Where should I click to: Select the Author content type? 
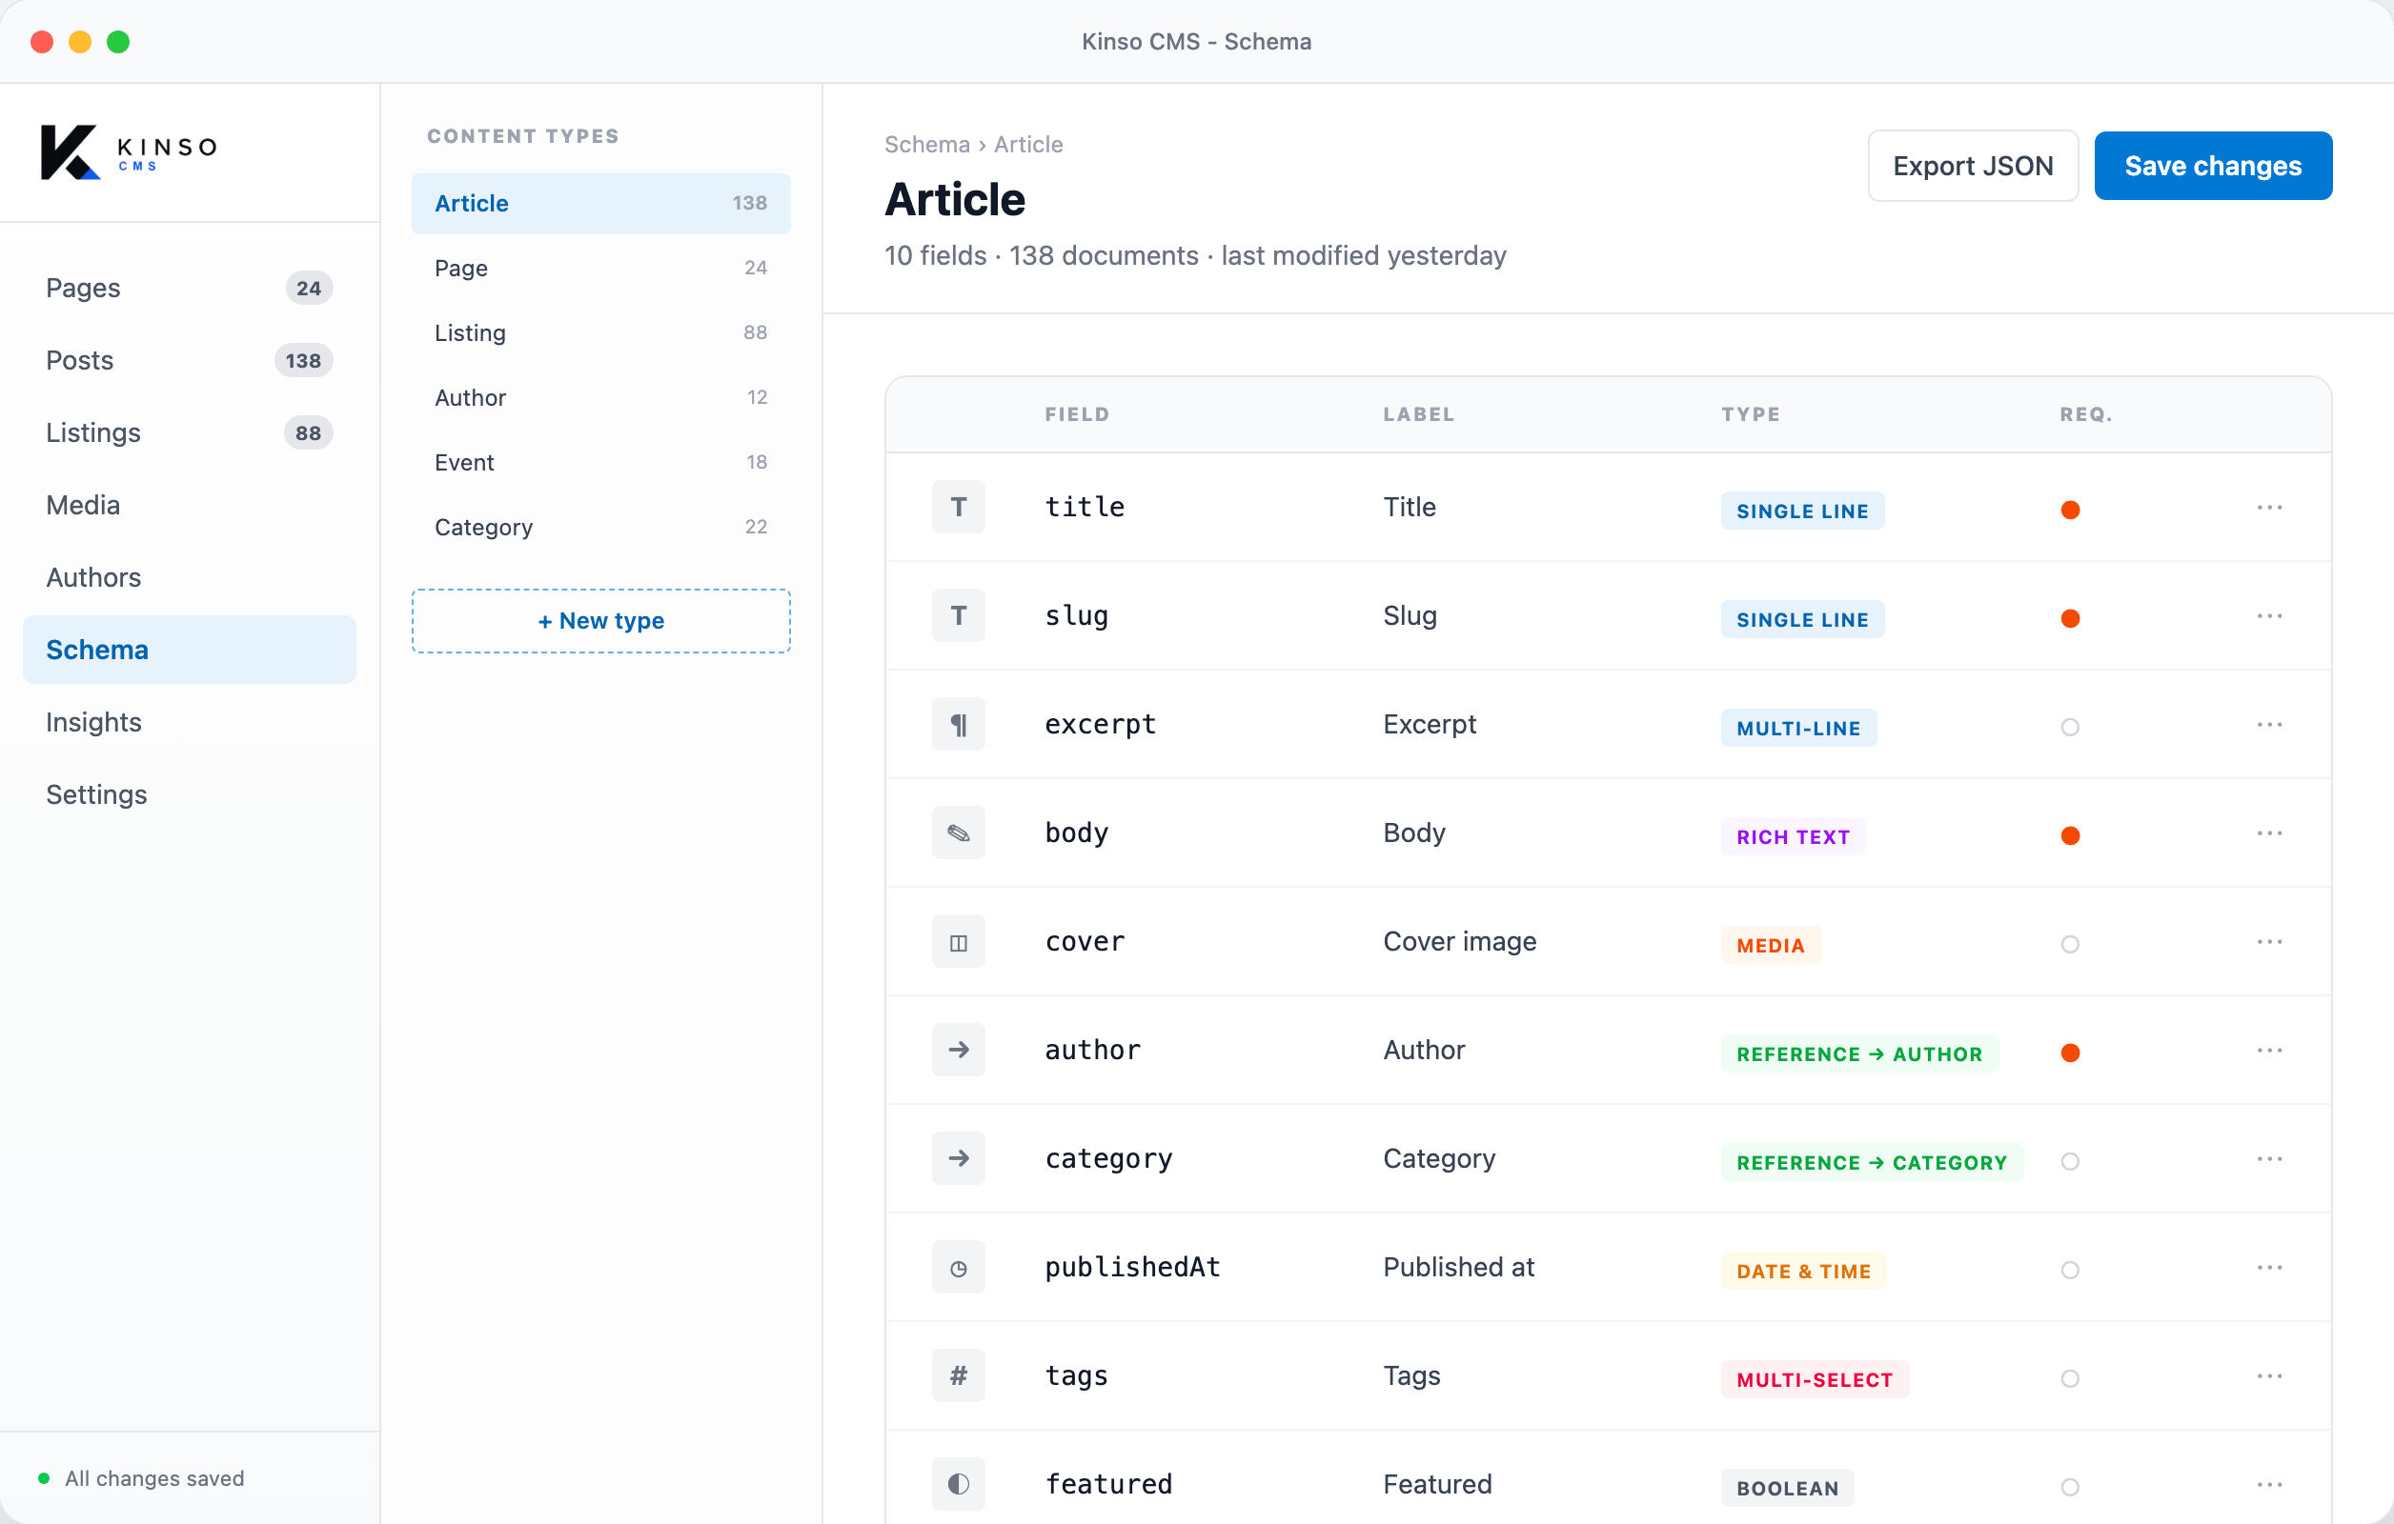[600, 397]
